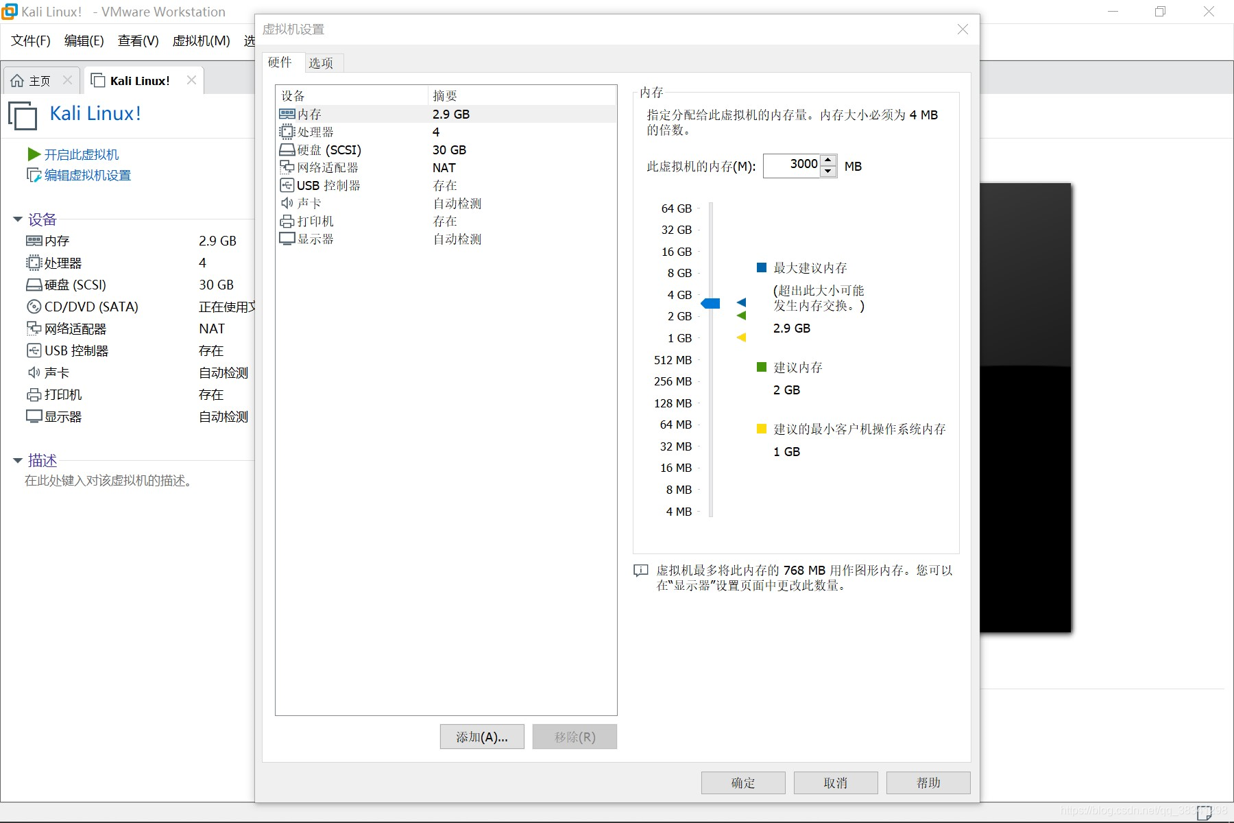The width and height of the screenshot is (1234, 823).
Task: Click 打印机 icon in main window panel
Action: (x=34, y=394)
